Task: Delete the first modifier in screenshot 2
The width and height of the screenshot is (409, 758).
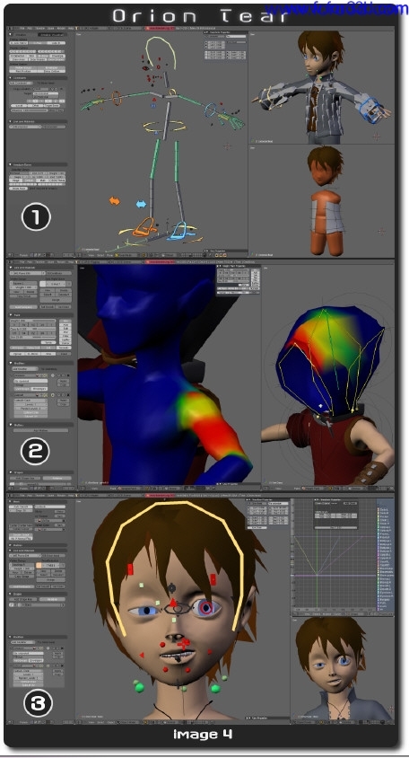Action: (x=68, y=375)
